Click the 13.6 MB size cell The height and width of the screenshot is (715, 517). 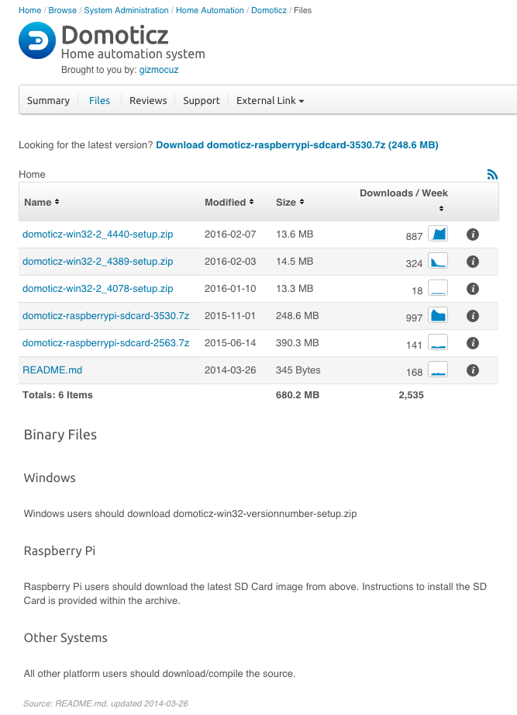point(295,234)
